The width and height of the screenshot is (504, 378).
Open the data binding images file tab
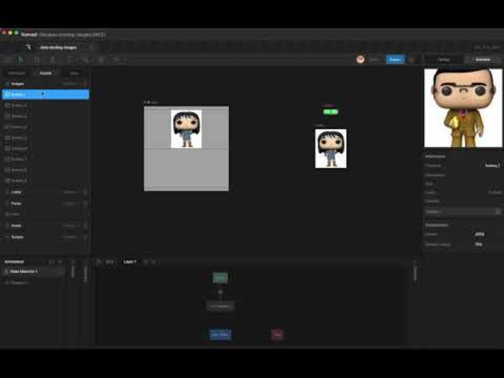click(x=58, y=47)
